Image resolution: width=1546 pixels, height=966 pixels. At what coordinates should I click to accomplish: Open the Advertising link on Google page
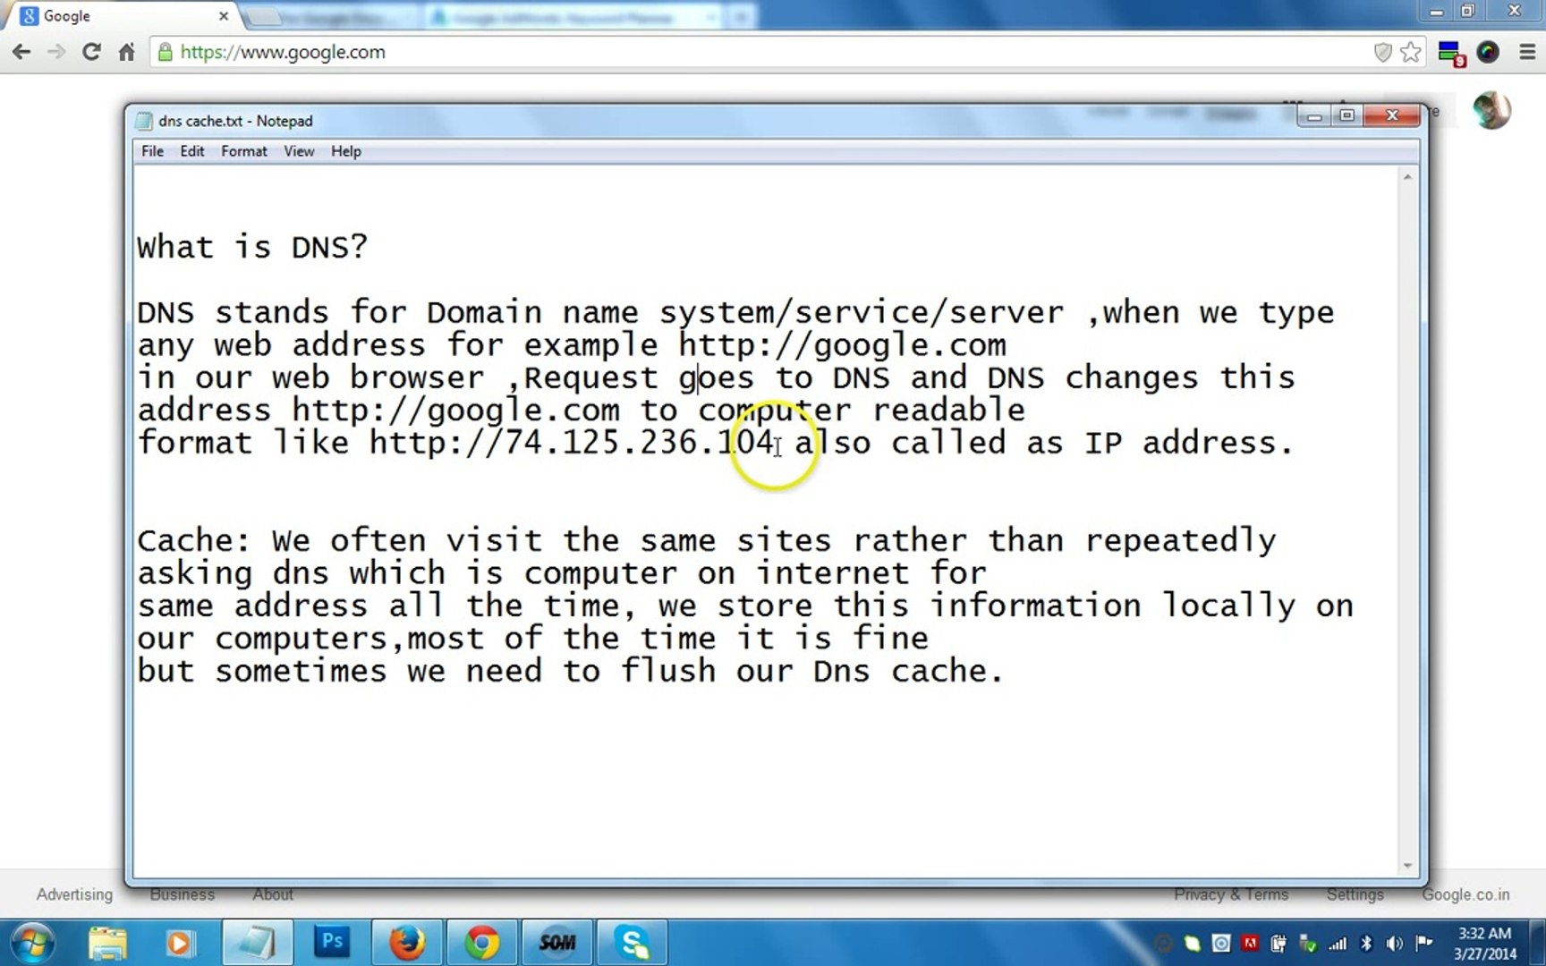tap(74, 894)
